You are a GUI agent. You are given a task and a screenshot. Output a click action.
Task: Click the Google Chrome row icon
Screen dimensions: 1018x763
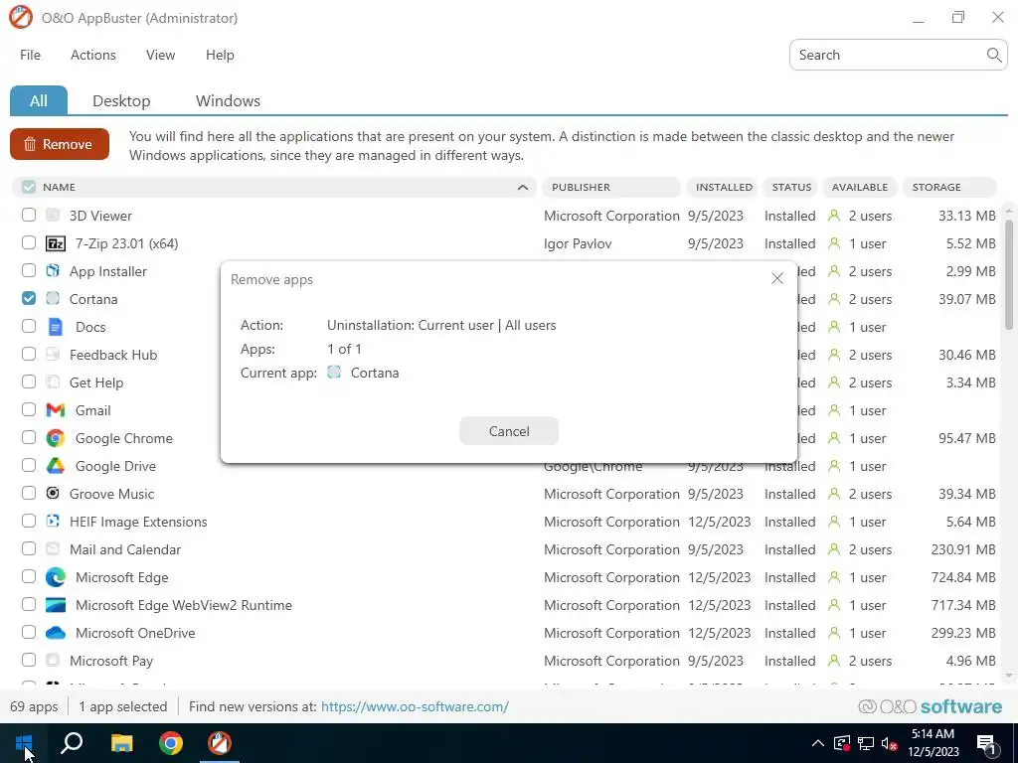[x=56, y=438]
